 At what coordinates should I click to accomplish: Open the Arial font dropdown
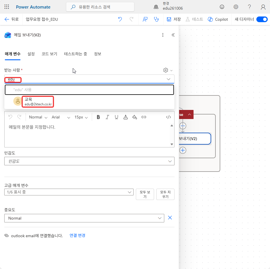(x=61, y=117)
